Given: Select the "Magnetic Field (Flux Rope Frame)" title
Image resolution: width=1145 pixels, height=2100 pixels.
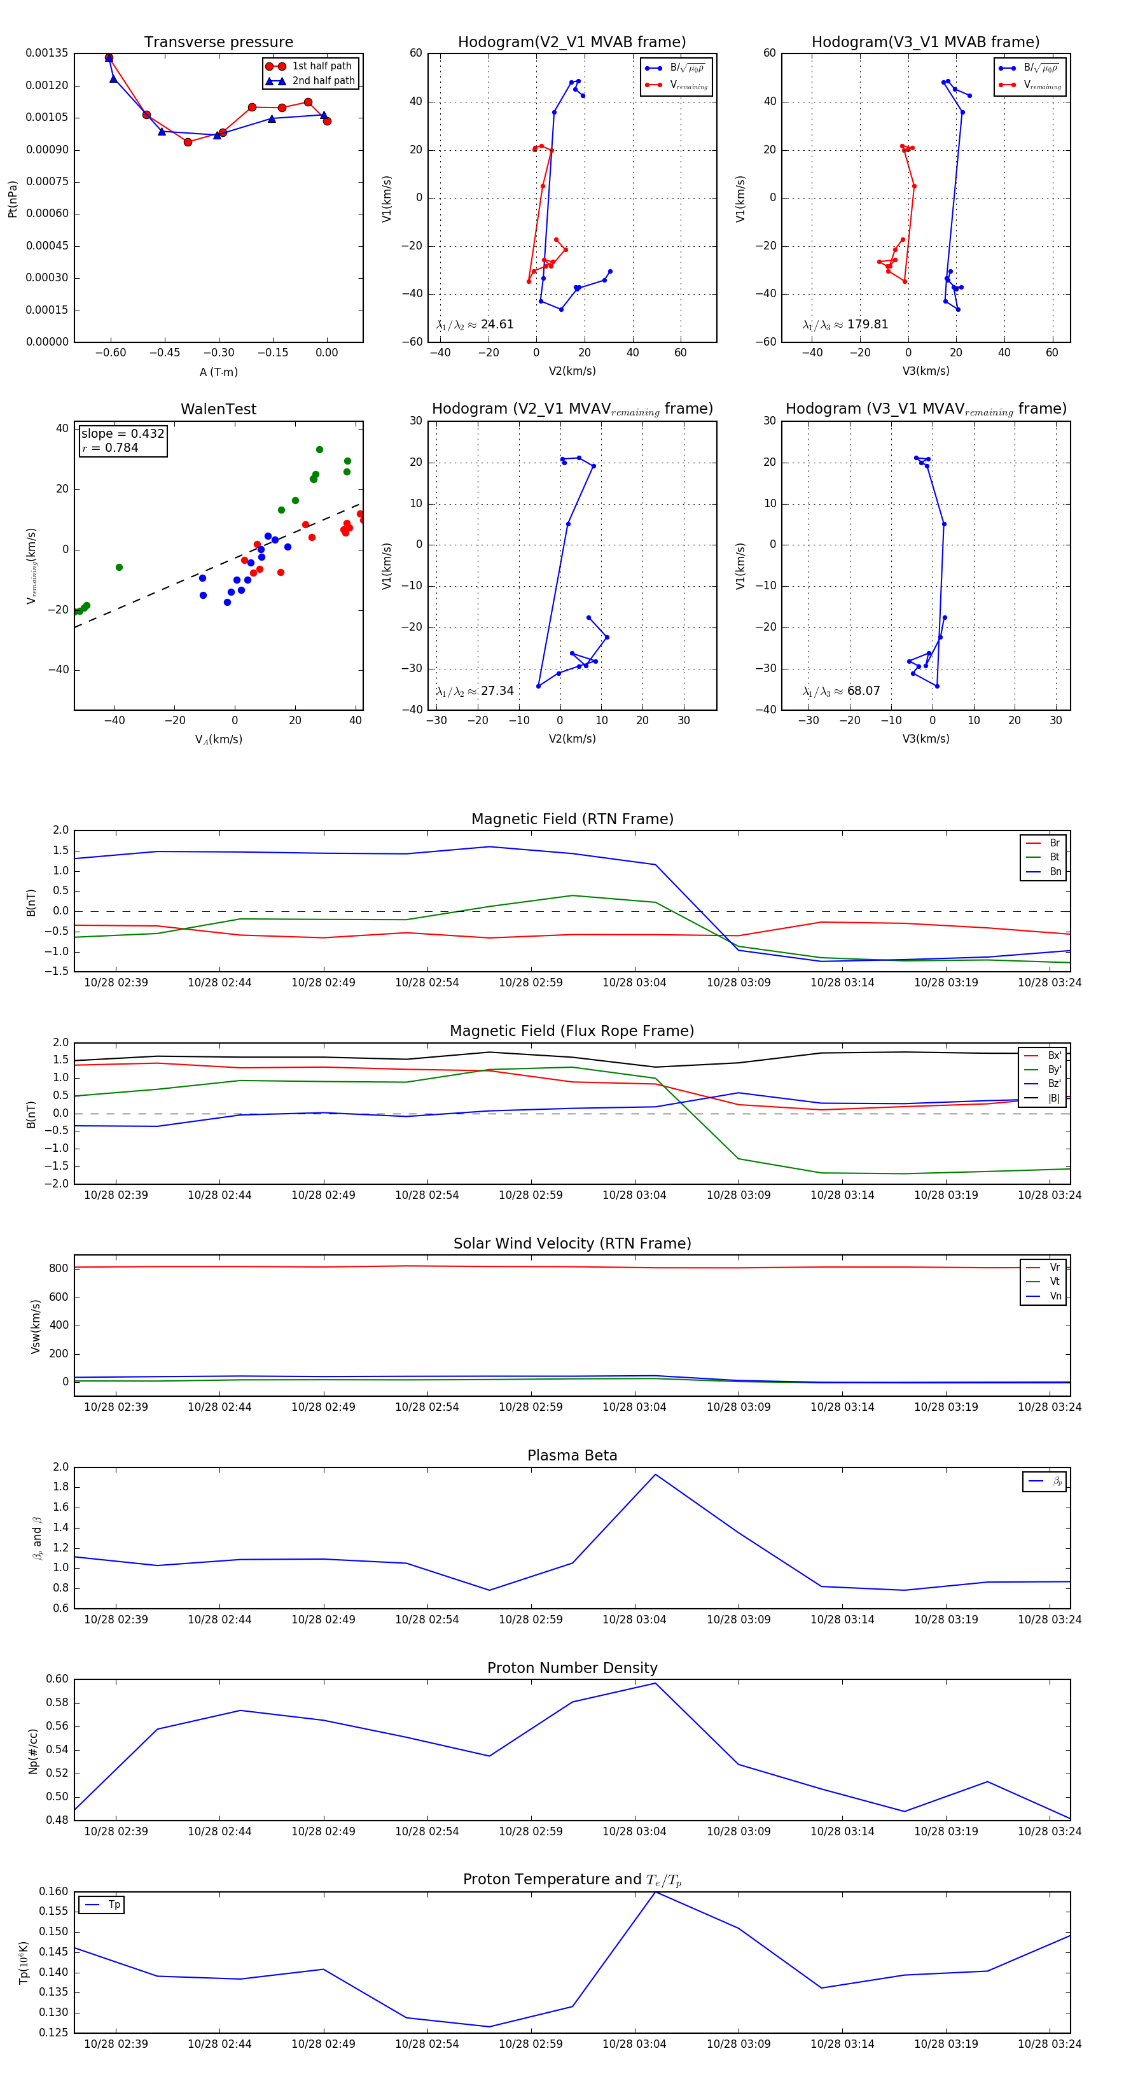Looking at the screenshot, I should tap(572, 1032).
